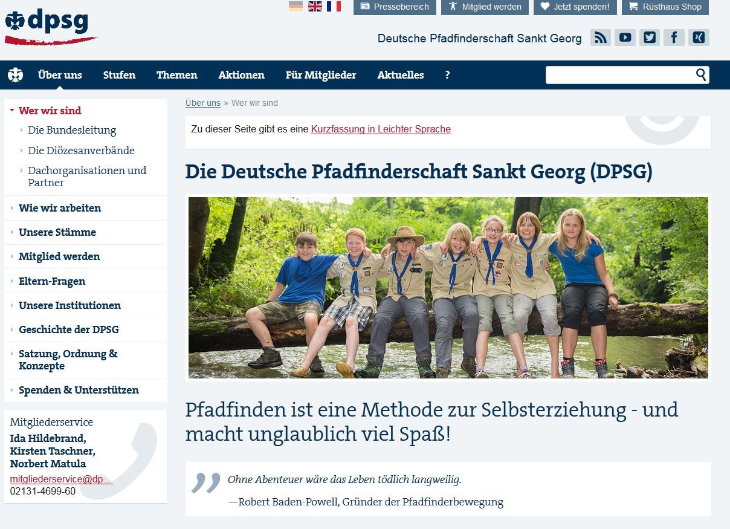The height and width of the screenshot is (529, 730).
Task: Open Die Bundesleitung sidebar link
Action: tap(72, 130)
